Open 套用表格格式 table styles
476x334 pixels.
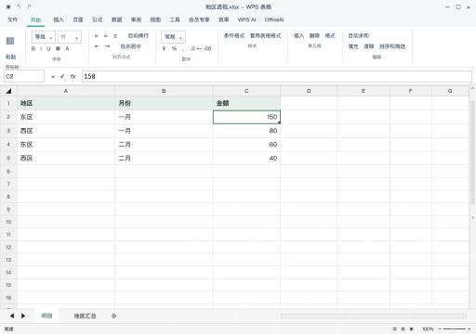click(x=265, y=36)
